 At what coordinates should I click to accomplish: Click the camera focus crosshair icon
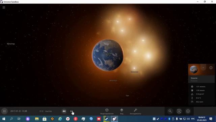[x=179, y=111]
